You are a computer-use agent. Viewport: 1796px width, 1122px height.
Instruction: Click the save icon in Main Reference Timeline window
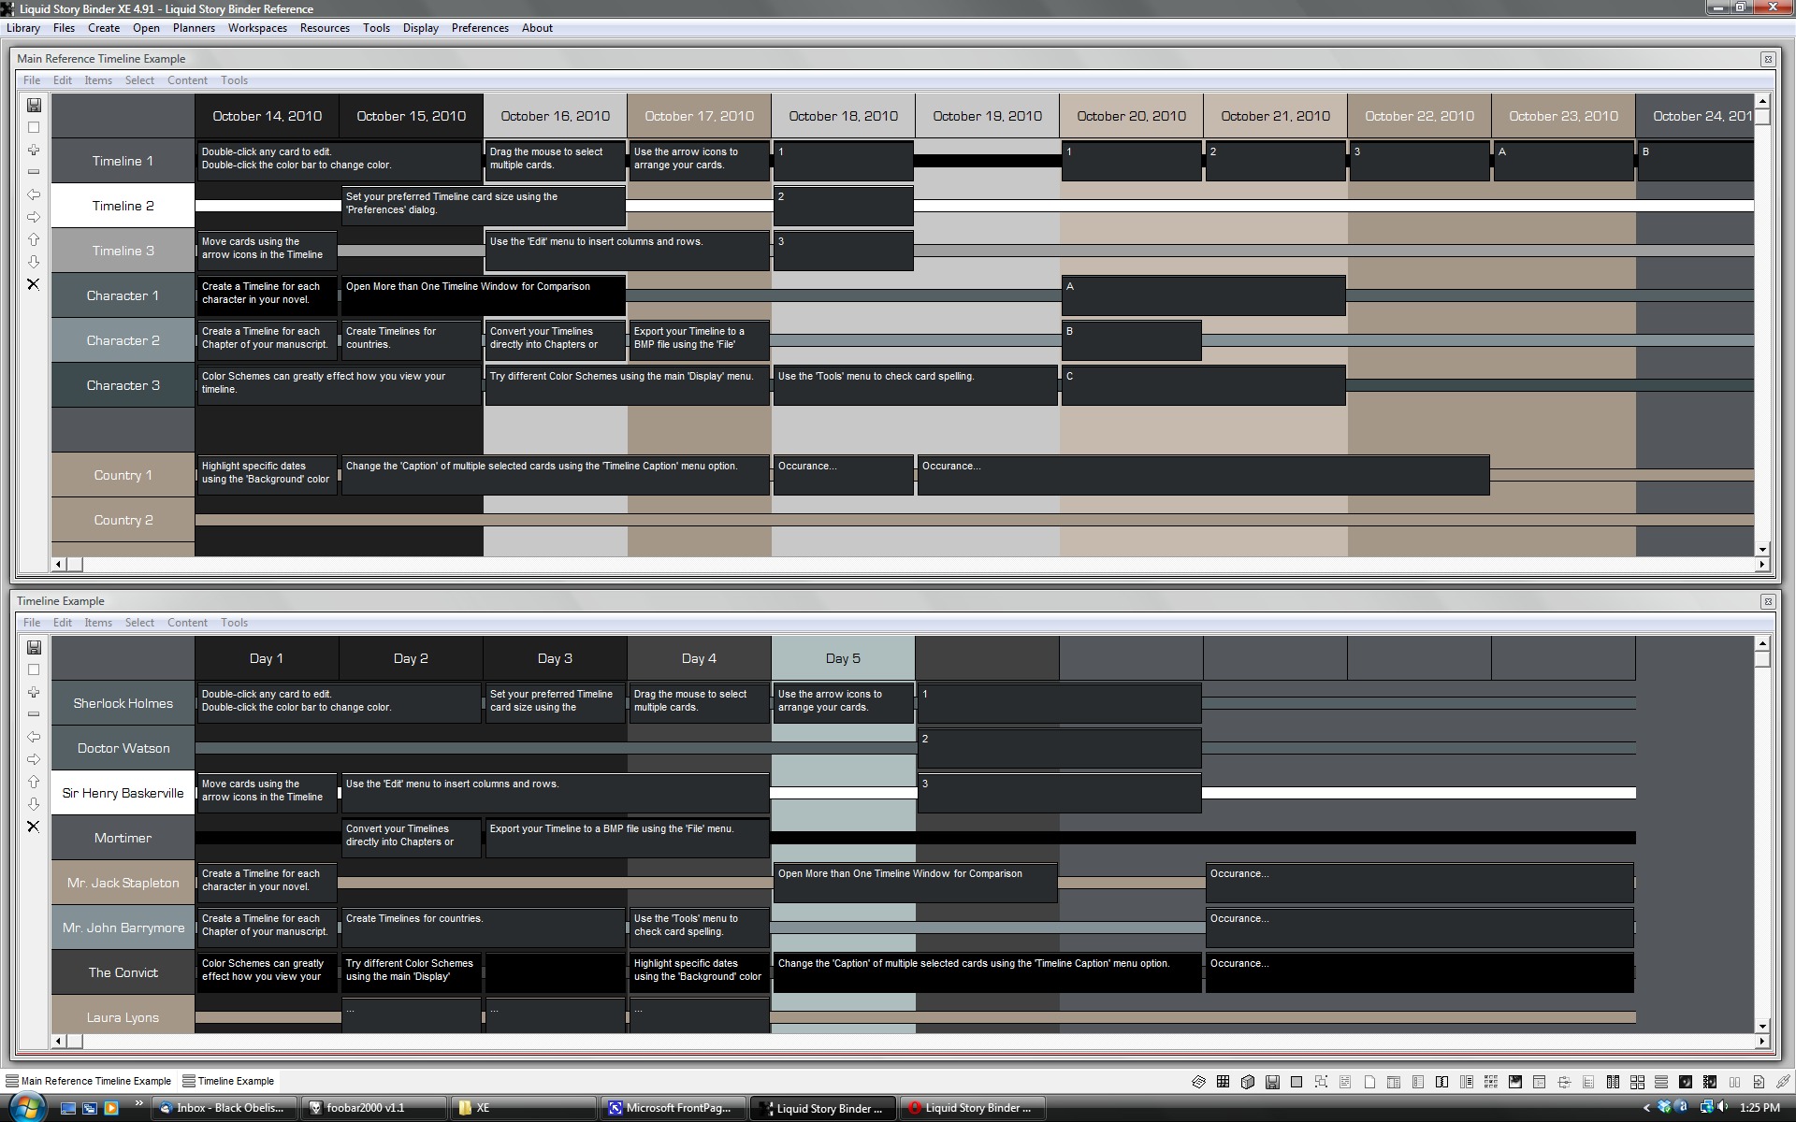click(x=34, y=105)
